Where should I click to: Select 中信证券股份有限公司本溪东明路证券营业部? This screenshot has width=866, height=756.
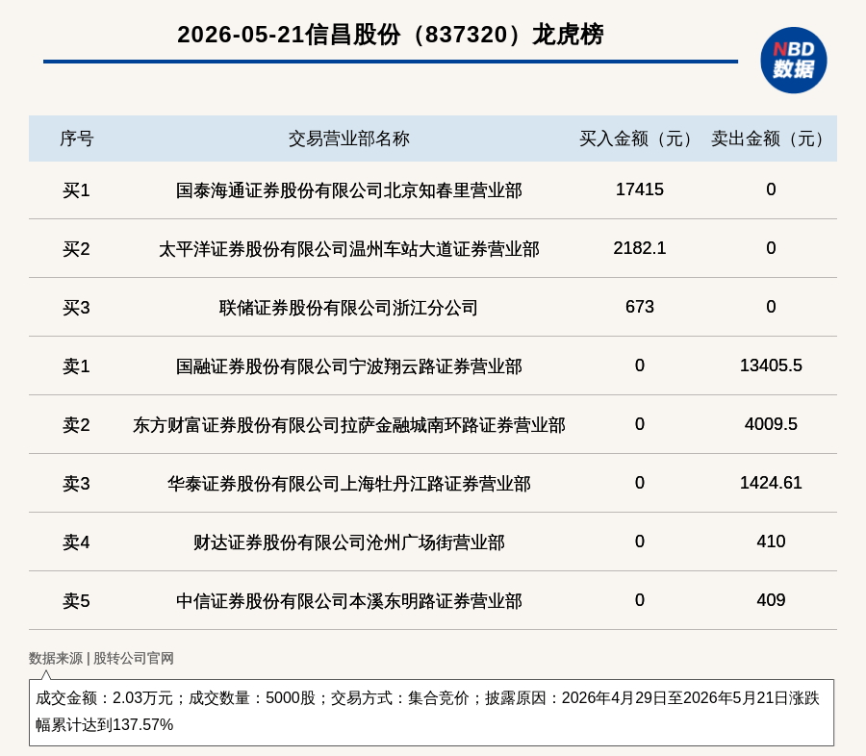[x=349, y=601]
